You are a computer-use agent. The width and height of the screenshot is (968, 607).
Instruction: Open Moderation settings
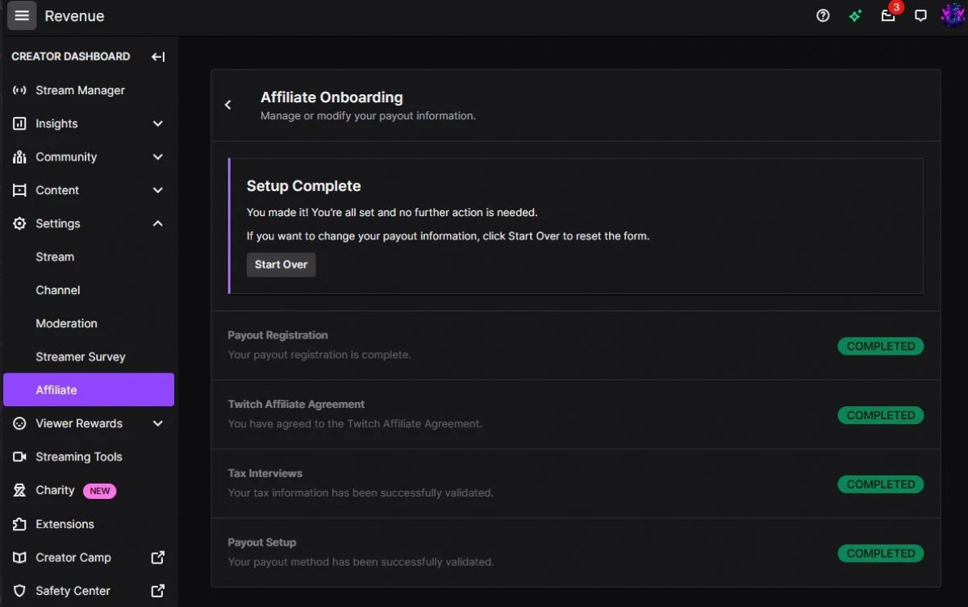(x=89, y=323)
